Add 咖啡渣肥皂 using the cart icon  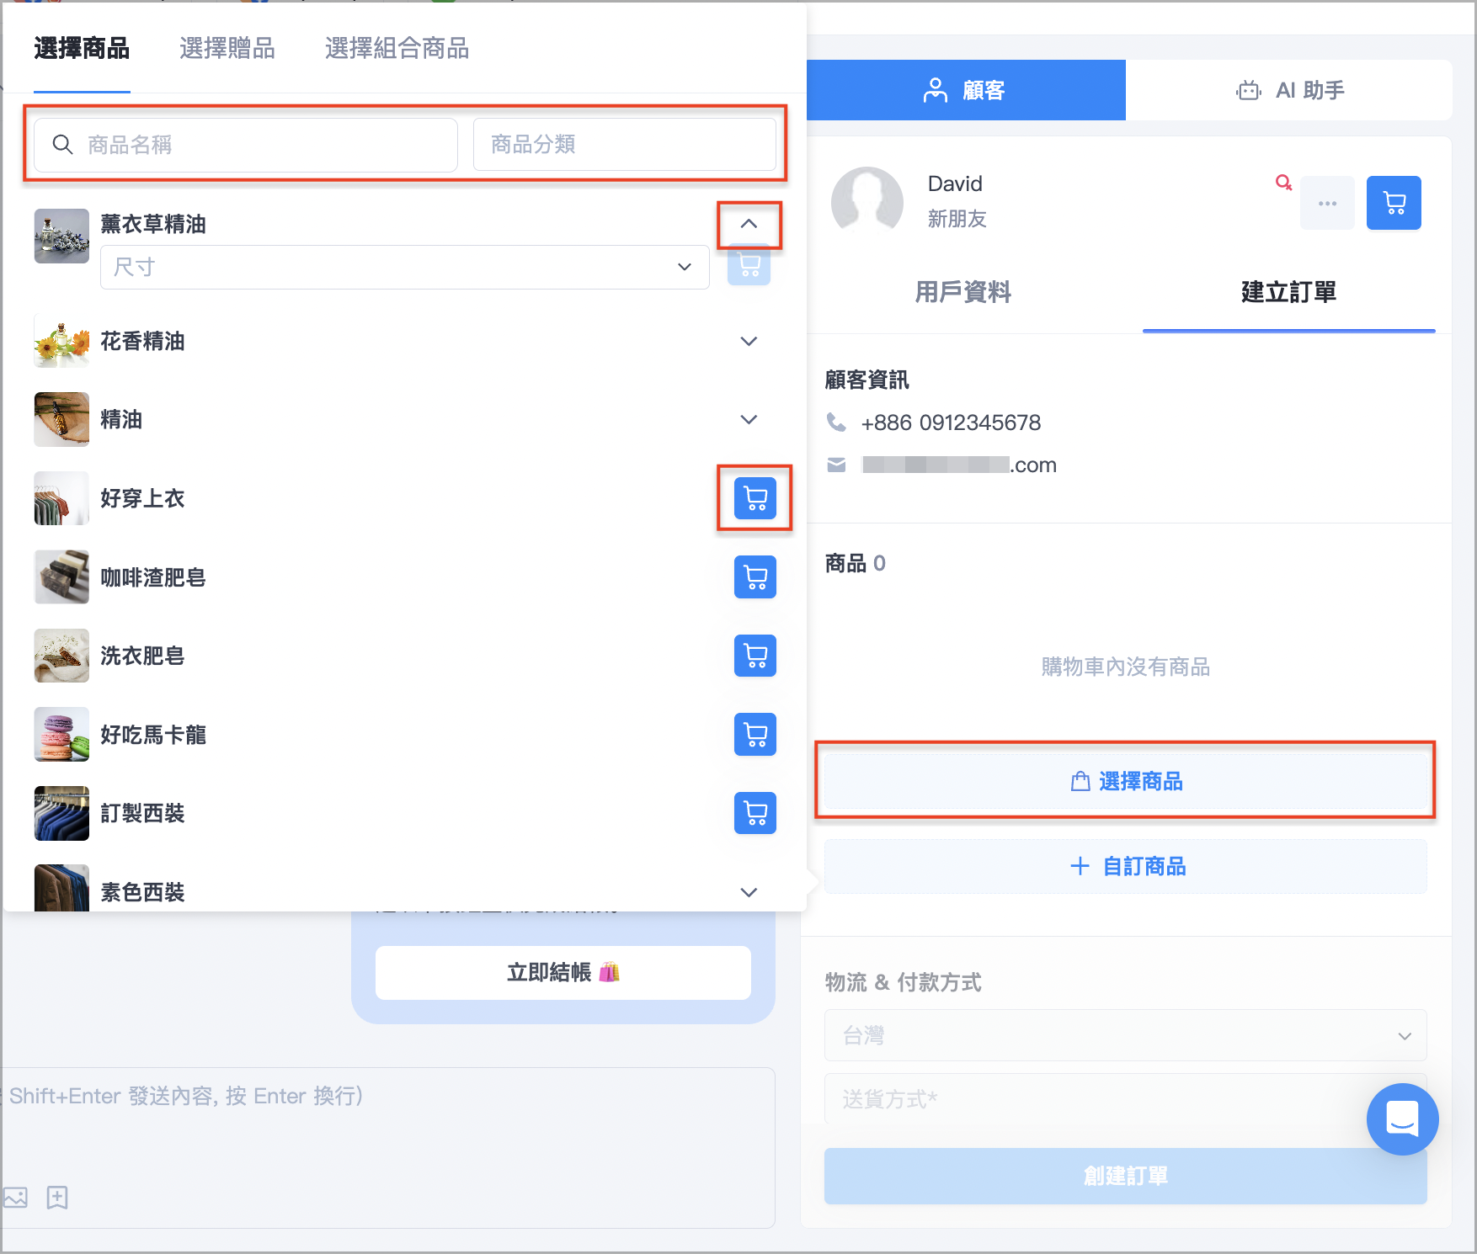754,577
